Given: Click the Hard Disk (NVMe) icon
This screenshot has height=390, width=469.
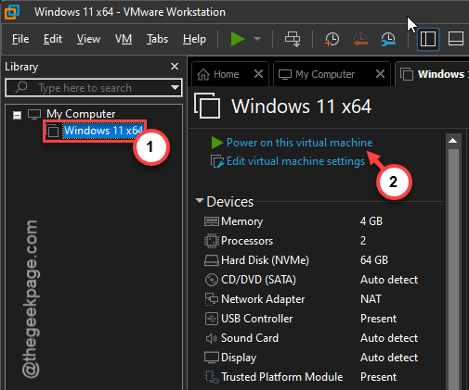Looking at the screenshot, I should pos(212,260).
